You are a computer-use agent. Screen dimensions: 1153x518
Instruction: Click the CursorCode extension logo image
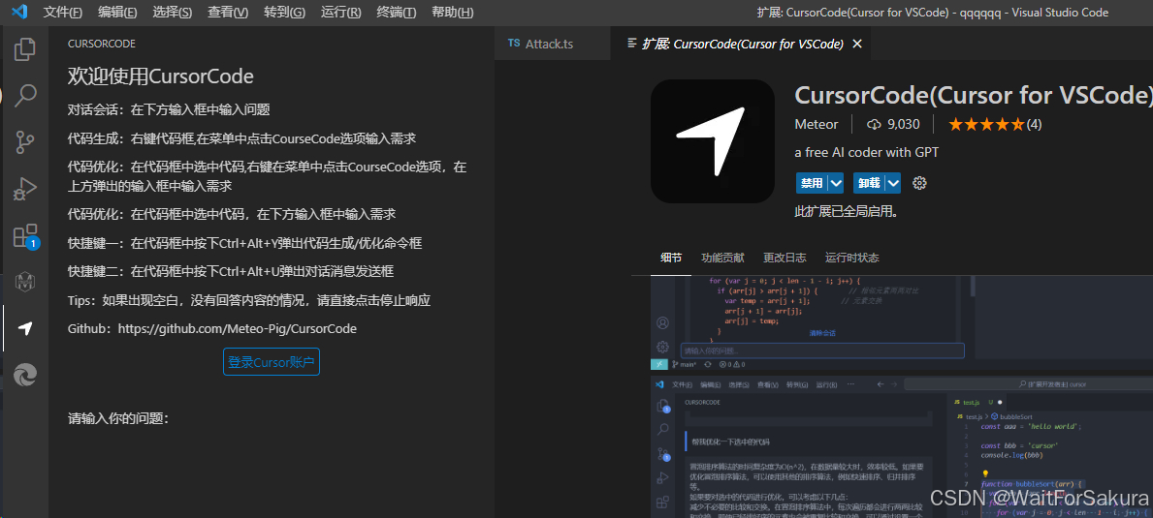tap(713, 141)
